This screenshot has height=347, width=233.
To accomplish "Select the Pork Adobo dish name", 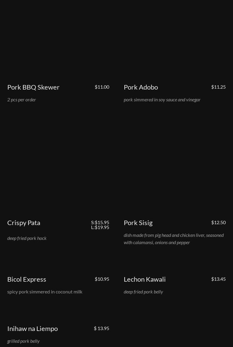I will 141,87.
